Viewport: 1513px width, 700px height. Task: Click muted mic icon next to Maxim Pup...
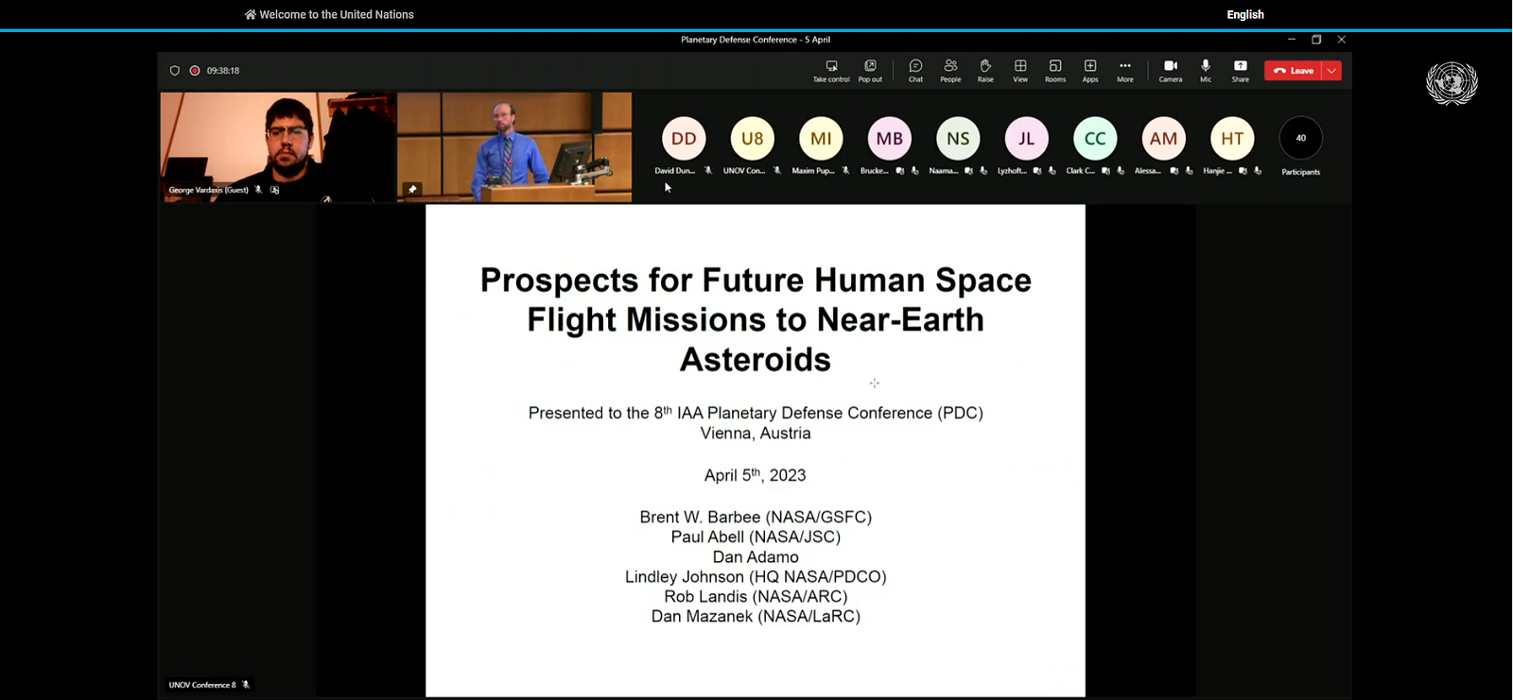(845, 171)
